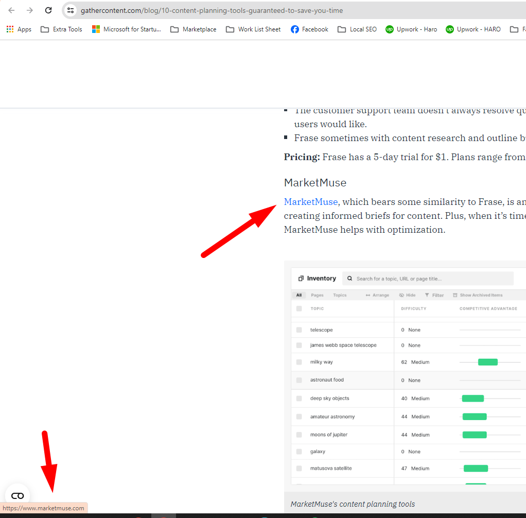Click the browser Forward arrow
Image resolution: width=526 pixels, height=518 pixels.
[30, 10]
